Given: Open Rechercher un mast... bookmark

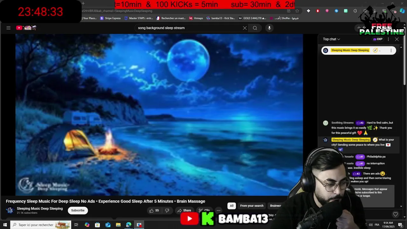Looking at the screenshot, I should [171, 18].
